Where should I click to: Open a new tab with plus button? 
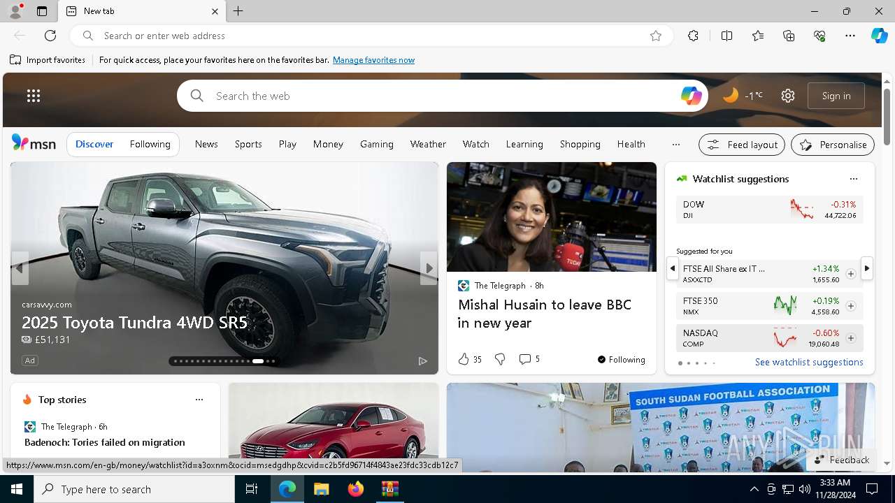coord(238,11)
